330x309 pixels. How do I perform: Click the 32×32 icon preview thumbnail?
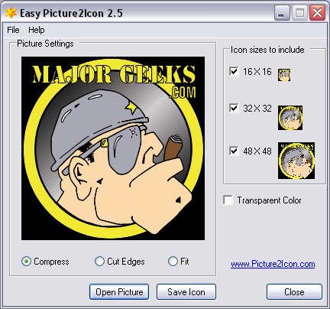tap(290, 118)
